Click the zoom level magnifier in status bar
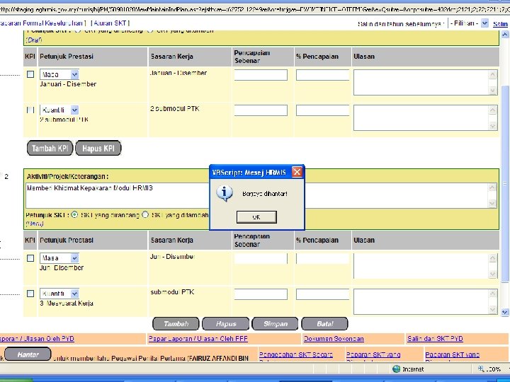Screen dimensions: 510x382 tap(481, 369)
